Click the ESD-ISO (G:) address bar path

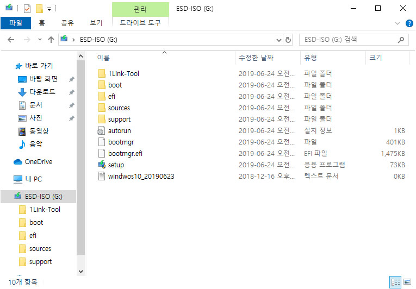(x=98, y=40)
